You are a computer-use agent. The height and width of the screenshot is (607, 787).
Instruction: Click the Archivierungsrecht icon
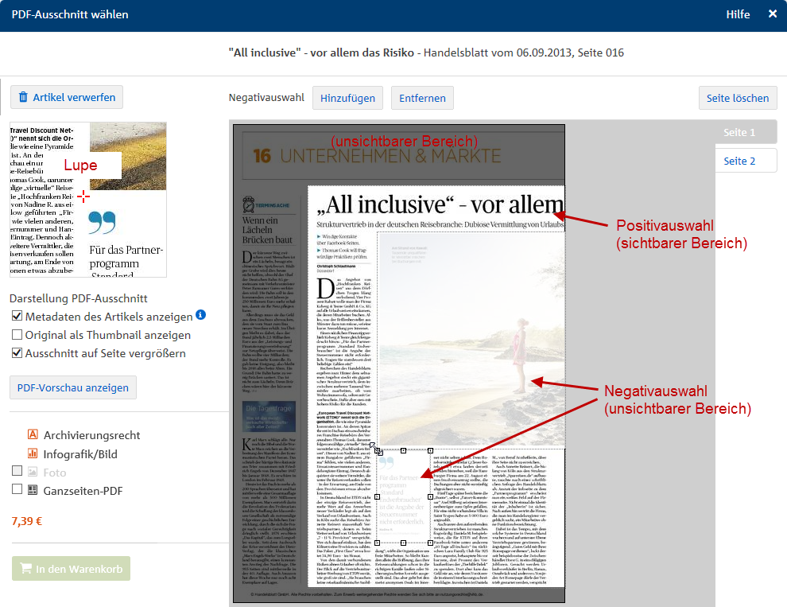pyautogui.click(x=33, y=434)
